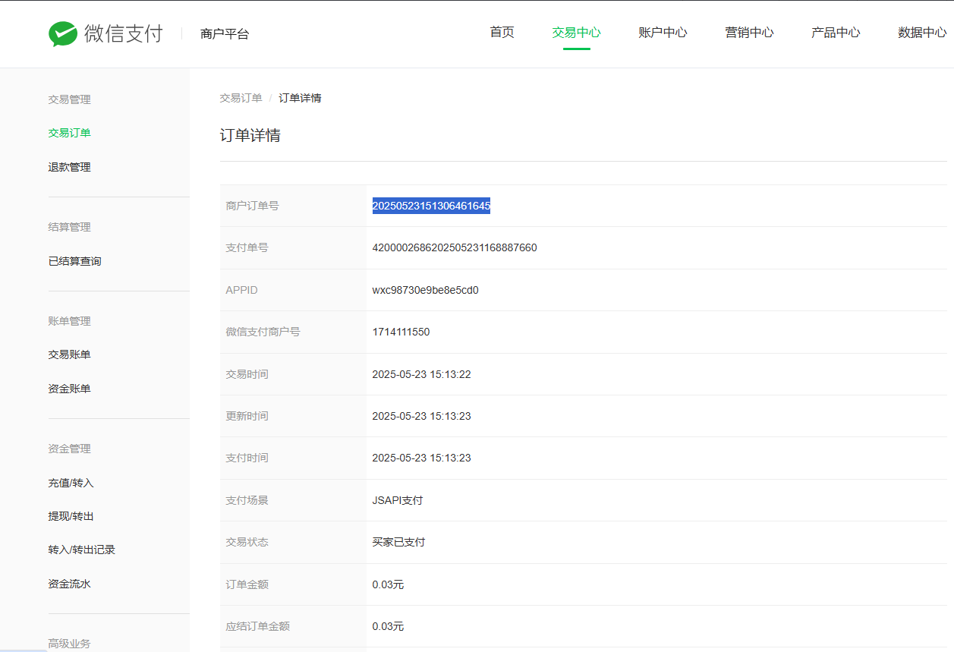Click transaction time 2025-05-23 15:13:22
This screenshot has height=652, width=954.
[422, 374]
